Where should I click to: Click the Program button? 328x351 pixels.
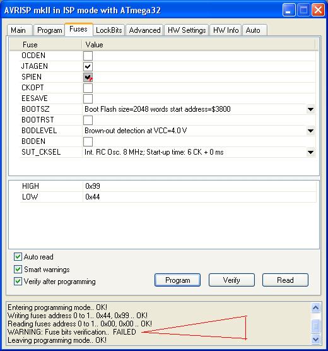click(177, 280)
